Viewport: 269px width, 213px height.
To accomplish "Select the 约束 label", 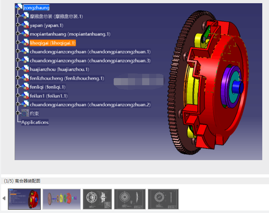I will point(34,114).
